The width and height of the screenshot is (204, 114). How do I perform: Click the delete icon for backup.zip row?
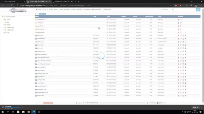tap(178, 42)
